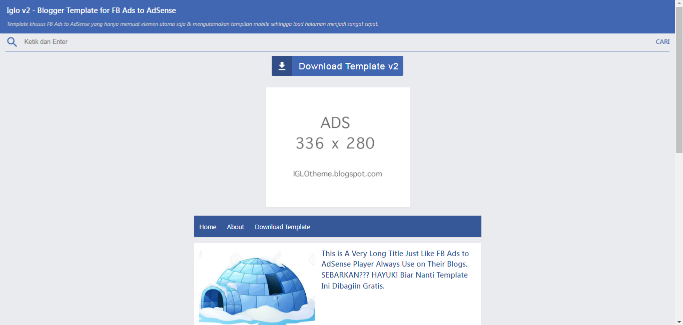Open the Iglo v2 blog title link
This screenshot has height=325, width=683.
(x=91, y=10)
